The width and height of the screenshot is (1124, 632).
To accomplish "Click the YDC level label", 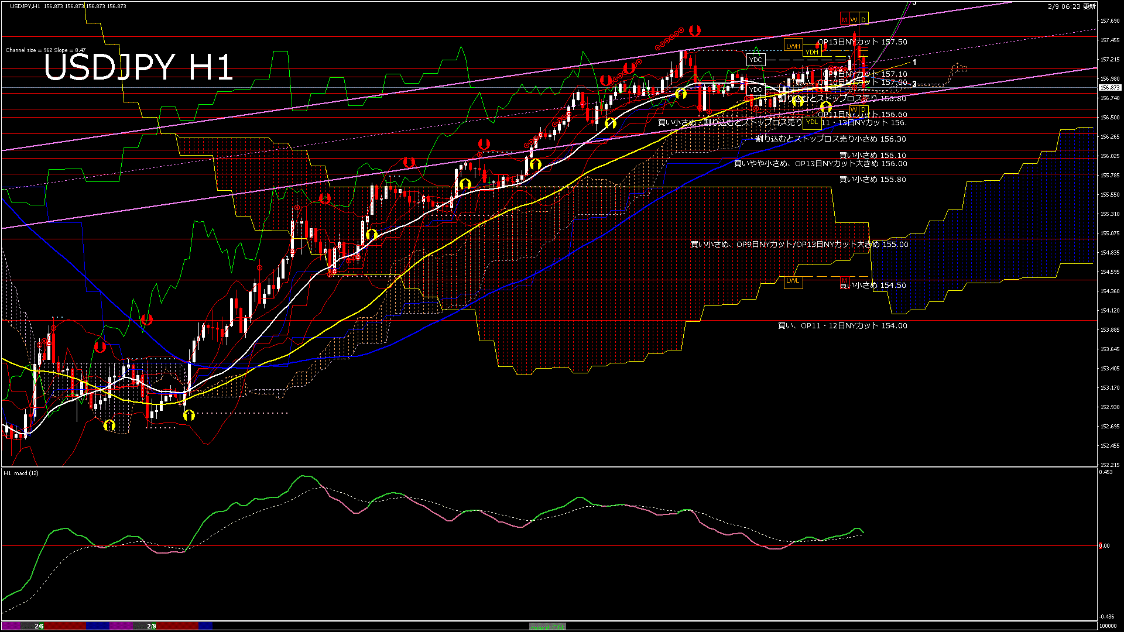I will coord(755,60).
